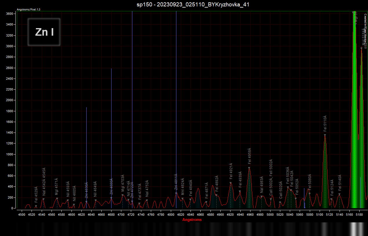Click the graph title sp150 - 20230923_025110_BYKryzhovka_41

pos(193,4)
